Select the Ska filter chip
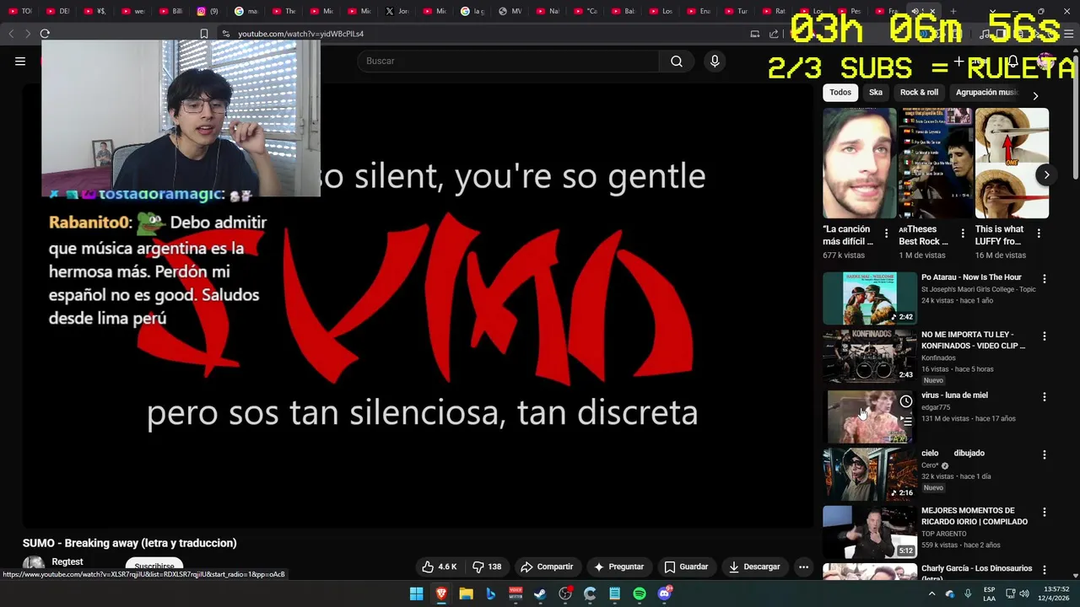 (x=876, y=93)
